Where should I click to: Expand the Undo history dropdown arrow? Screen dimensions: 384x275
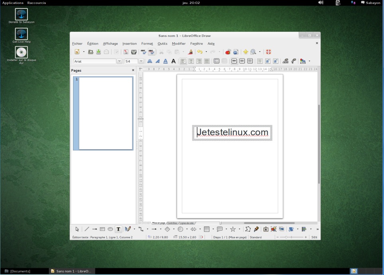(x=206, y=52)
